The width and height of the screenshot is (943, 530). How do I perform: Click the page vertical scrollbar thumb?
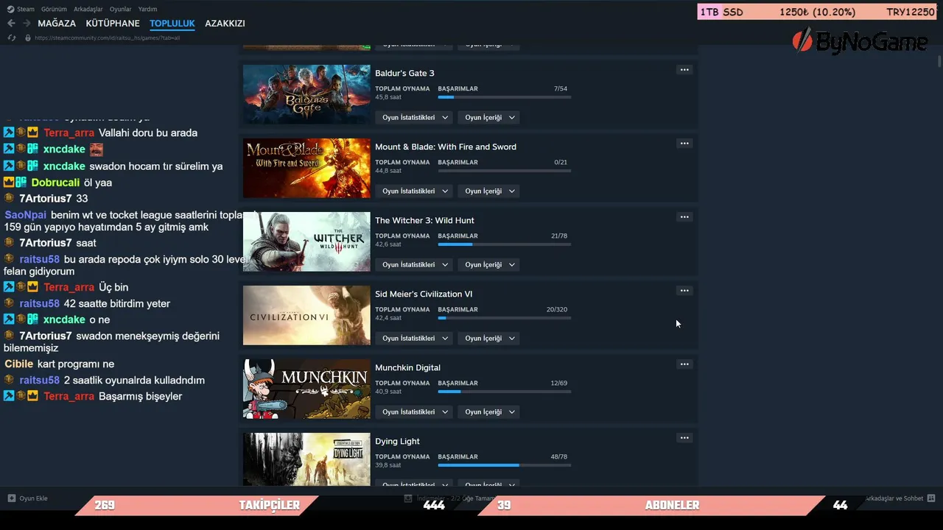pyautogui.click(x=939, y=60)
